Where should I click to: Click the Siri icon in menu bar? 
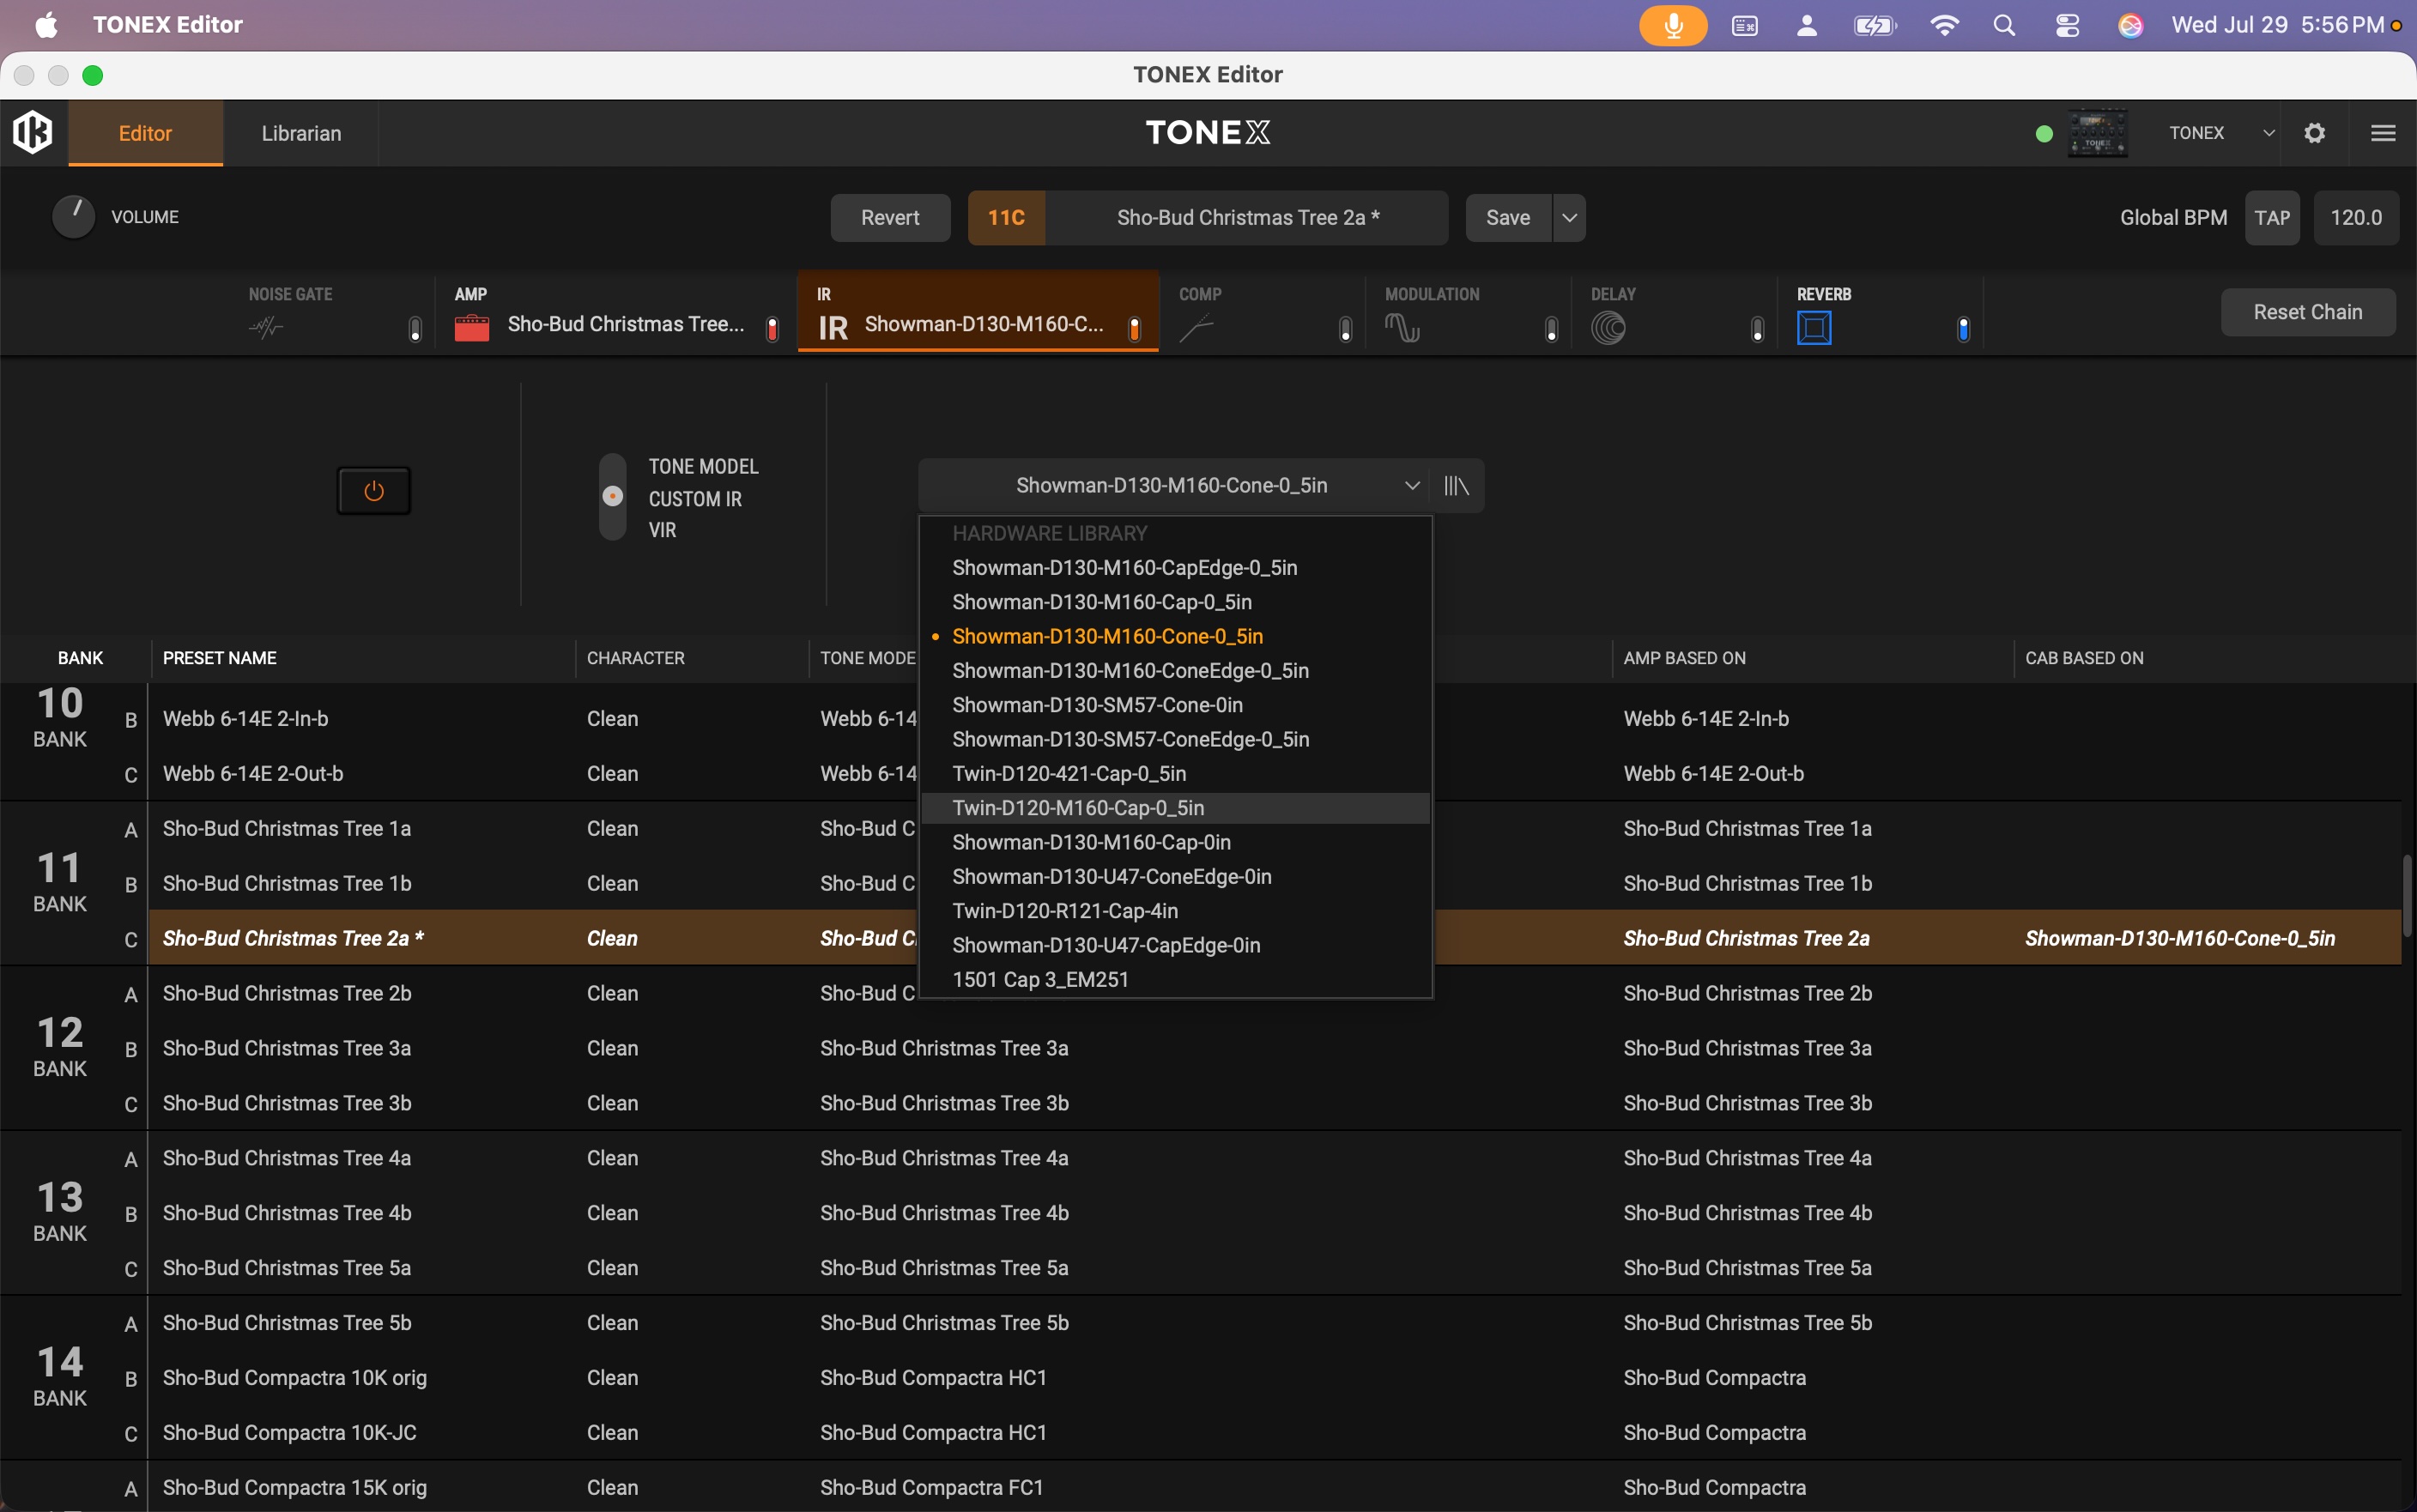(2130, 25)
